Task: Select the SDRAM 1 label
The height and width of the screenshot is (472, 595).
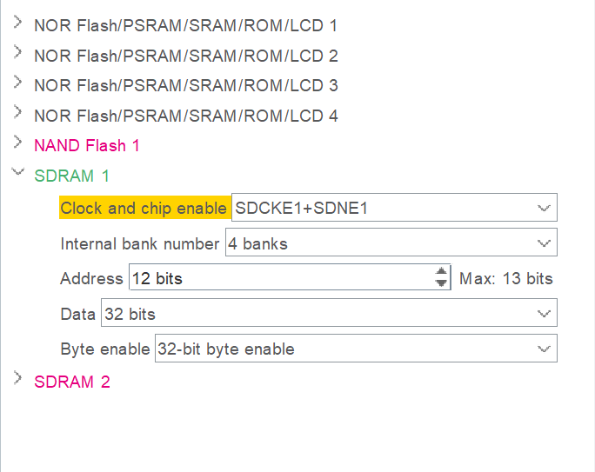Action: [72, 176]
